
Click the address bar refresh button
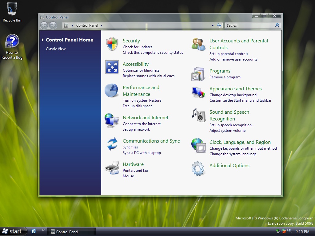tap(219, 26)
